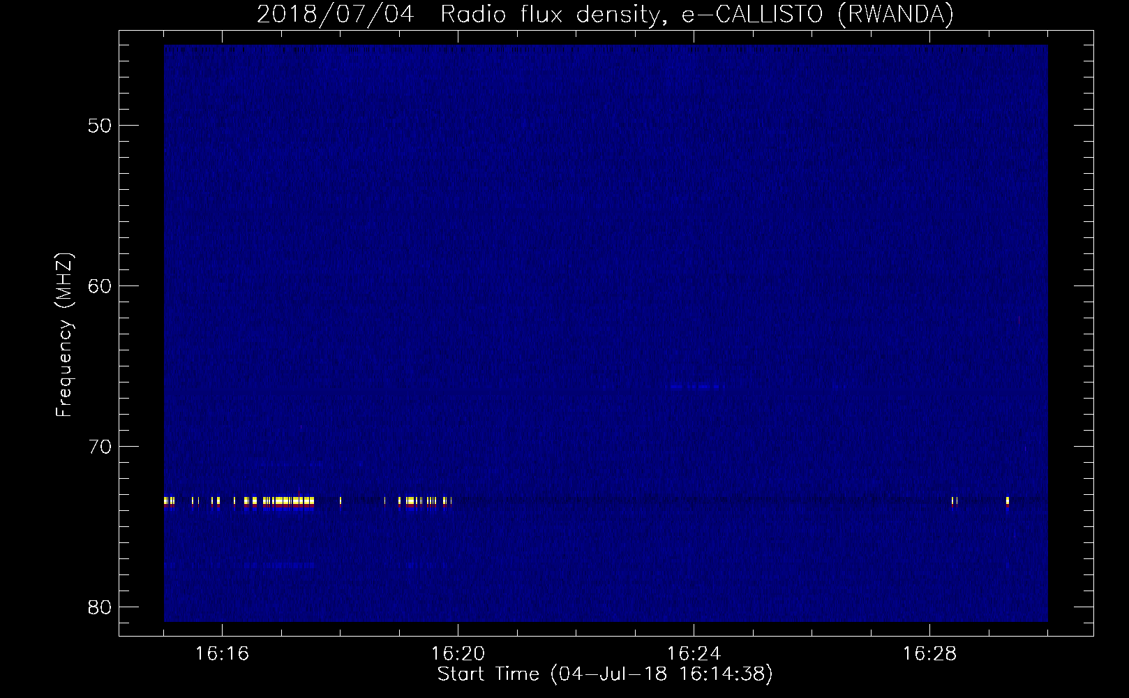The width and height of the screenshot is (1129, 698).
Task: Click the 60 frequency axis label
Action: (100, 286)
